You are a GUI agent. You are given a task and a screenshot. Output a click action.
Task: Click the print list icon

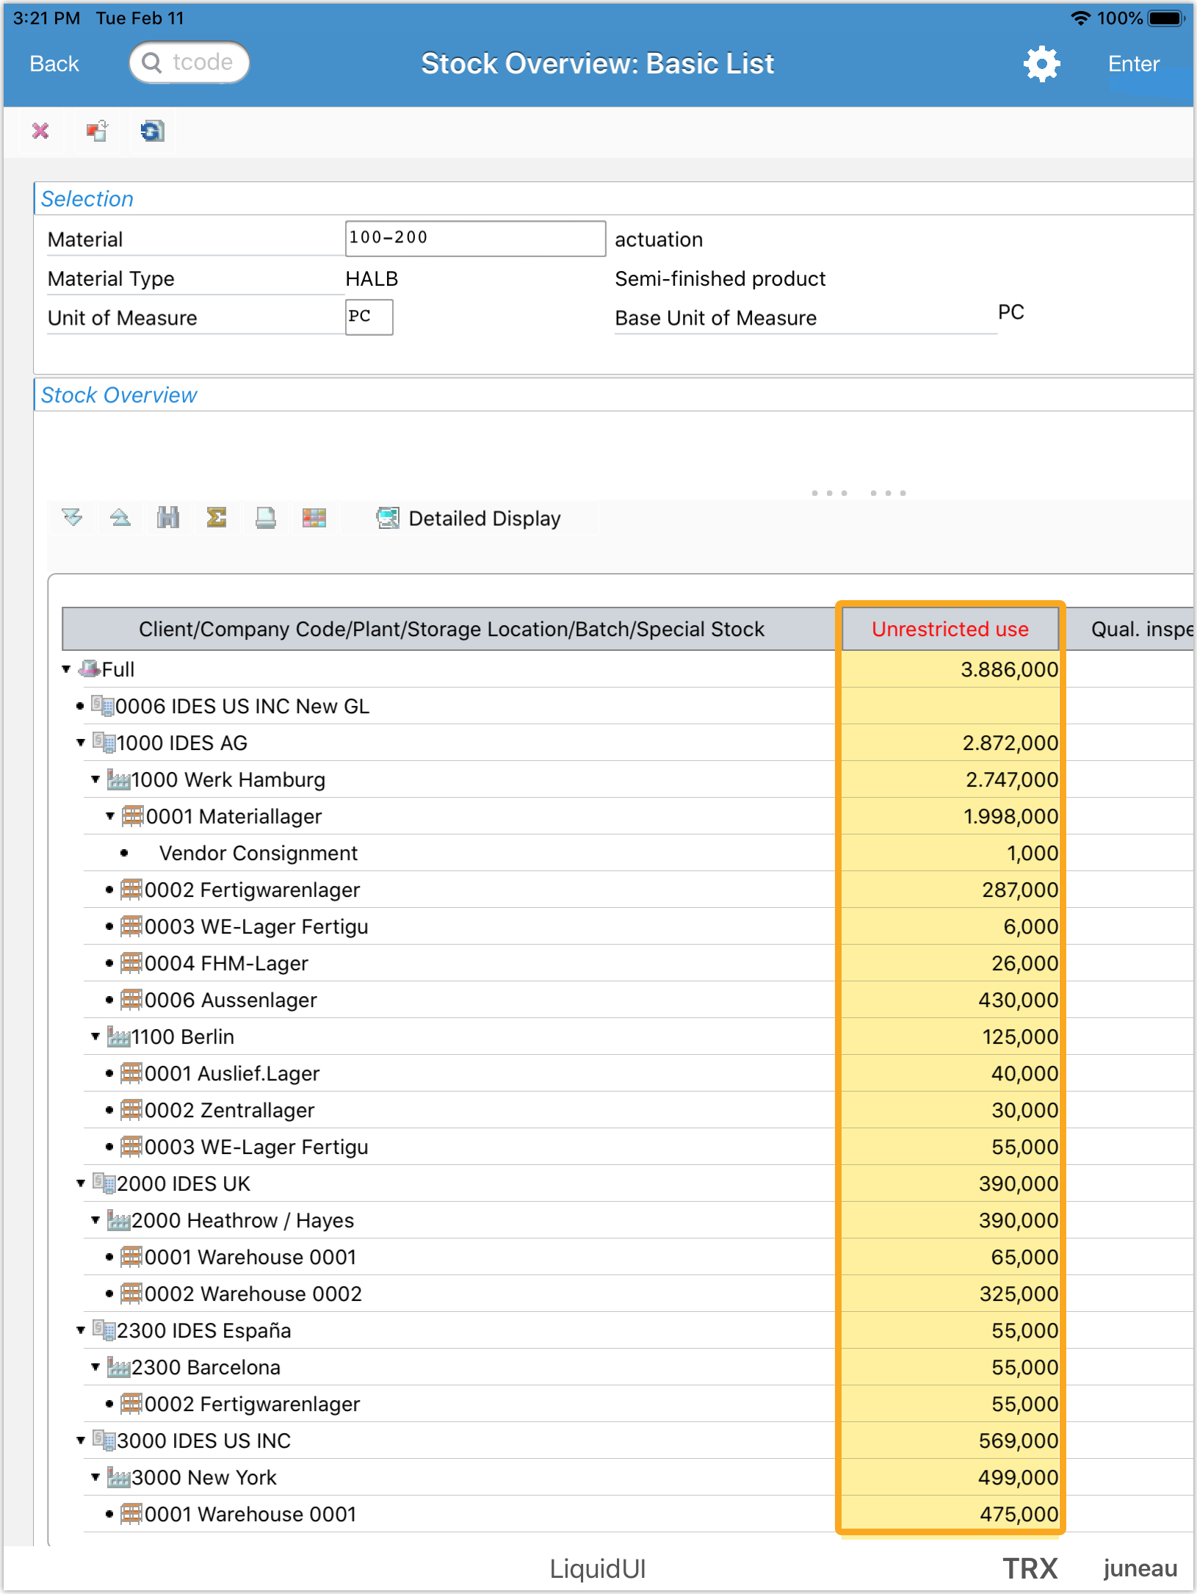tap(265, 518)
